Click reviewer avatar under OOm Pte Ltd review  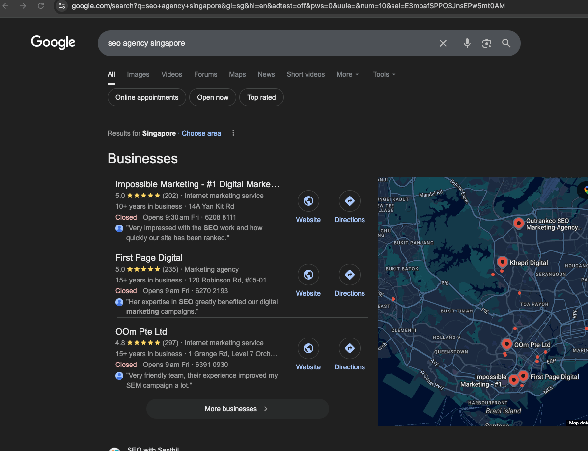[x=119, y=376]
